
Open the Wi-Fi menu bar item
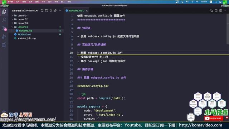197,2
